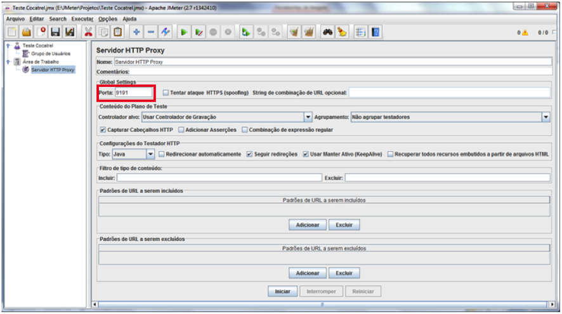Click the Shutdown test icon

[x=228, y=32]
